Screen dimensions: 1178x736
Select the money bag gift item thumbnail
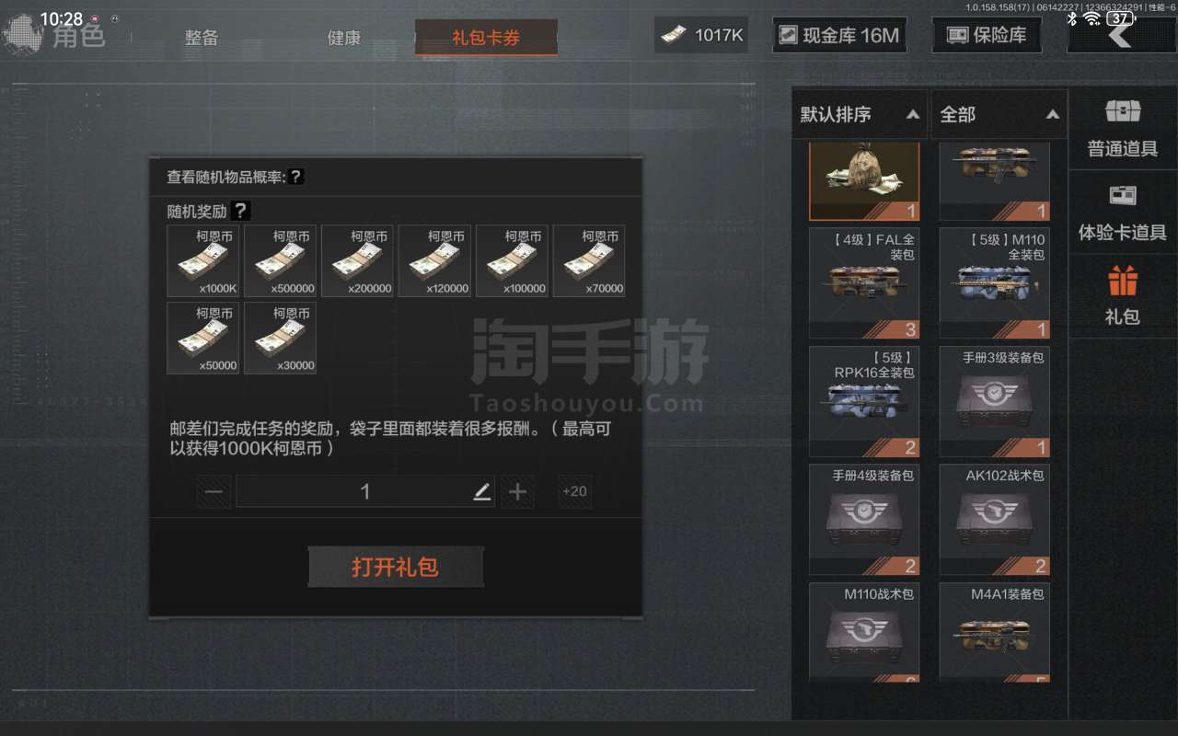(x=864, y=181)
